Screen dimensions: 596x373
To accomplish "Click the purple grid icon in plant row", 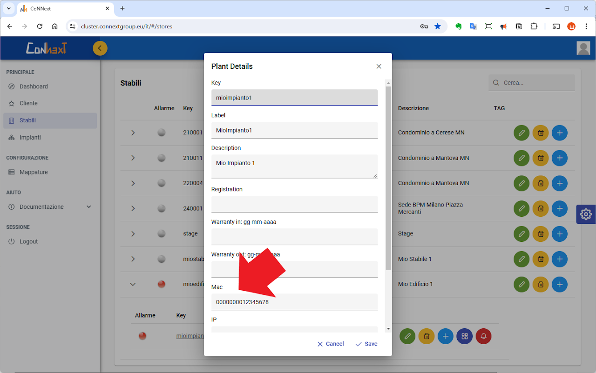I will point(464,336).
